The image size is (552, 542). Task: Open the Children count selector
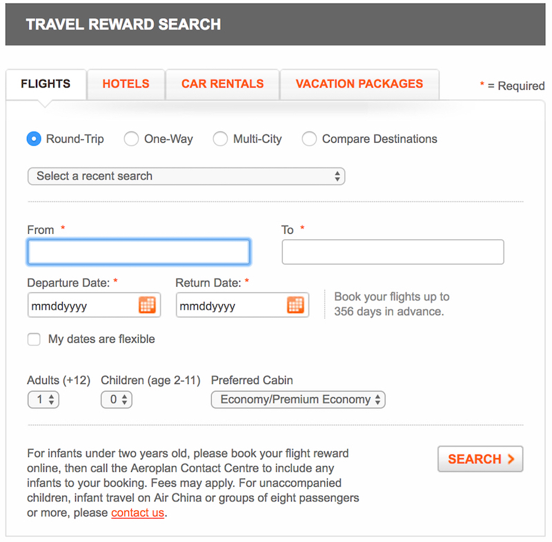pyautogui.click(x=117, y=399)
